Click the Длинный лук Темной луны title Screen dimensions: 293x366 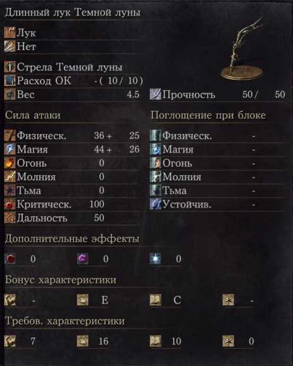coord(73,13)
